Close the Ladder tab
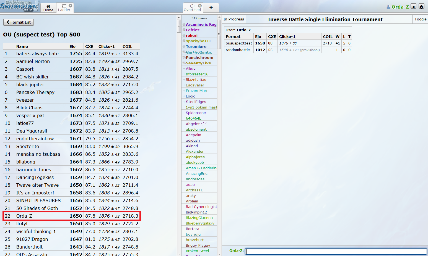 pyautogui.click(x=70, y=6)
